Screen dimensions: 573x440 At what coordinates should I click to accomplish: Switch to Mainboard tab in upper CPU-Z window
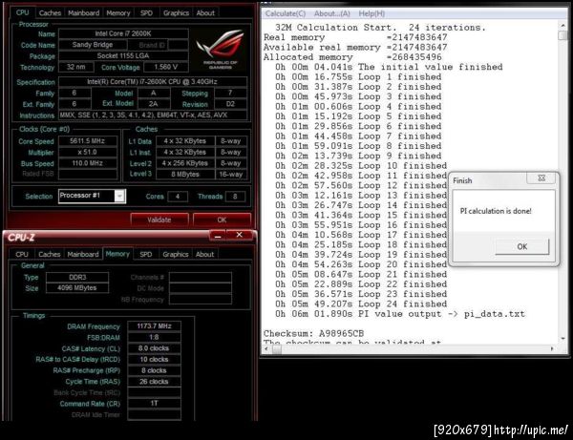(x=84, y=13)
